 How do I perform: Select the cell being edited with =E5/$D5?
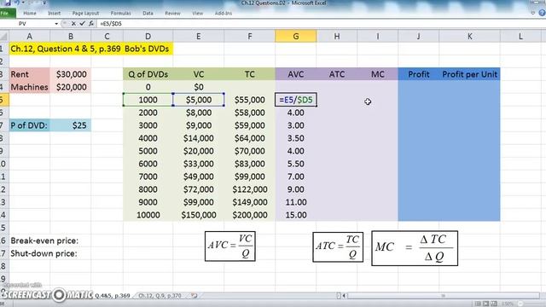pyautogui.click(x=296, y=100)
